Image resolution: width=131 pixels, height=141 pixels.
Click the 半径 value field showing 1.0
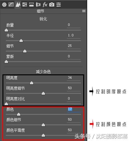tap(73, 35)
